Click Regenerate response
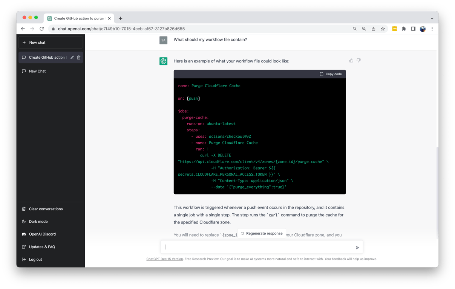Image resolution: width=455 pixels, height=289 pixels. click(262, 233)
